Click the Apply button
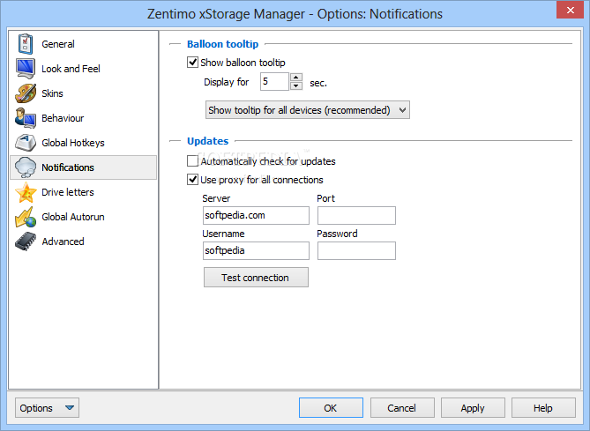This screenshot has width=590, height=431. (x=473, y=408)
